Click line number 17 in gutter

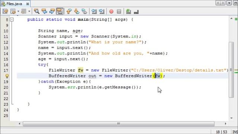[6, 70]
